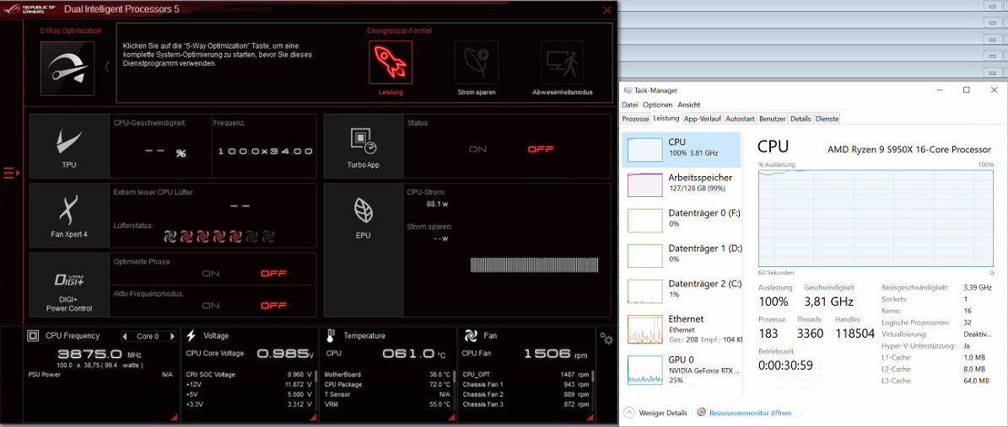Turn Turbo App status OFF
The height and width of the screenshot is (427, 1008).
[541, 149]
